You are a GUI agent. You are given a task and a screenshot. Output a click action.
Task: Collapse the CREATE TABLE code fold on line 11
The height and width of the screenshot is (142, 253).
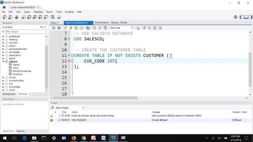click(72, 55)
